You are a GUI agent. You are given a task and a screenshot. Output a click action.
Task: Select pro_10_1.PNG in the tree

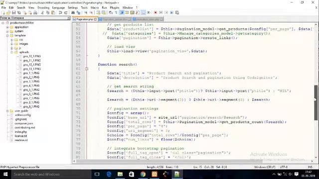[x=32, y=56]
